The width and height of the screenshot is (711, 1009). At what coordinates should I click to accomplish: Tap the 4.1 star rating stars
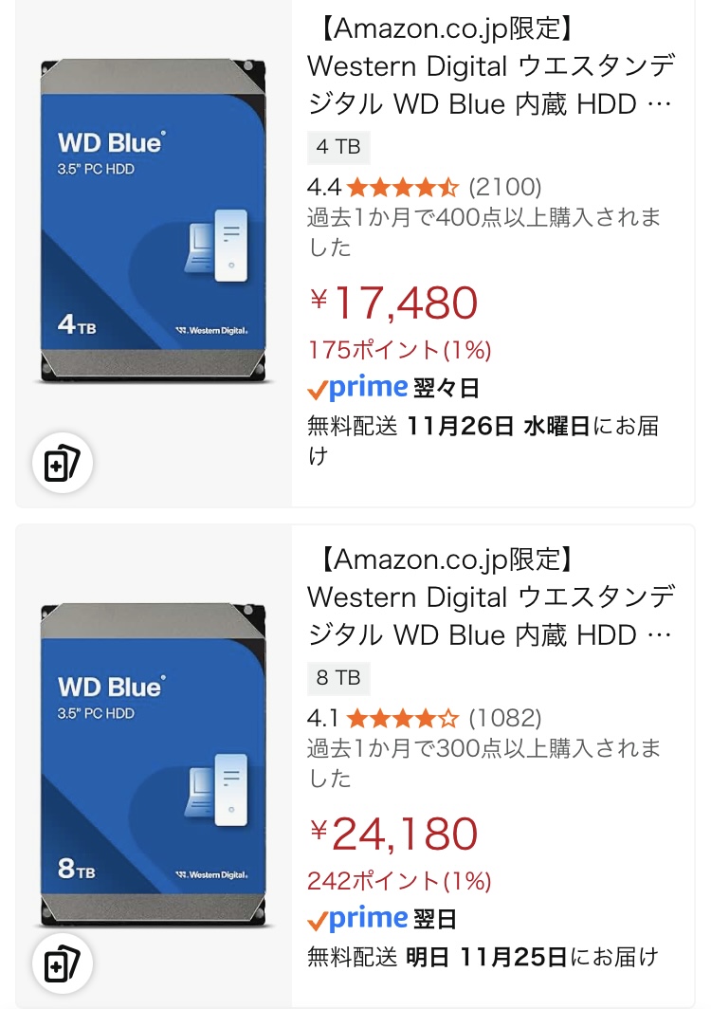click(404, 718)
